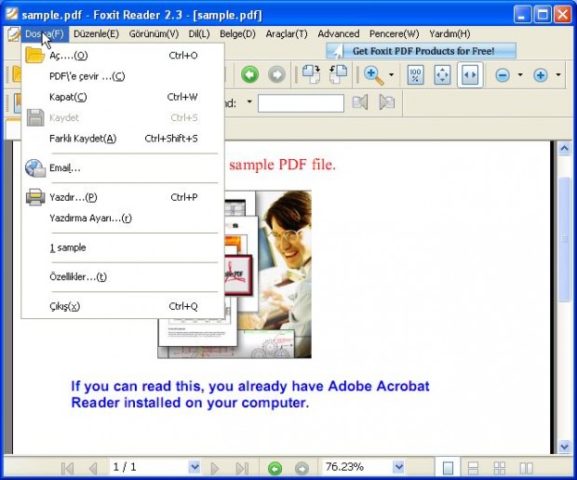Open Yazdırma Ayarı...(r) print setup
The width and height of the screenshot is (577, 480).
pyautogui.click(x=123, y=218)
